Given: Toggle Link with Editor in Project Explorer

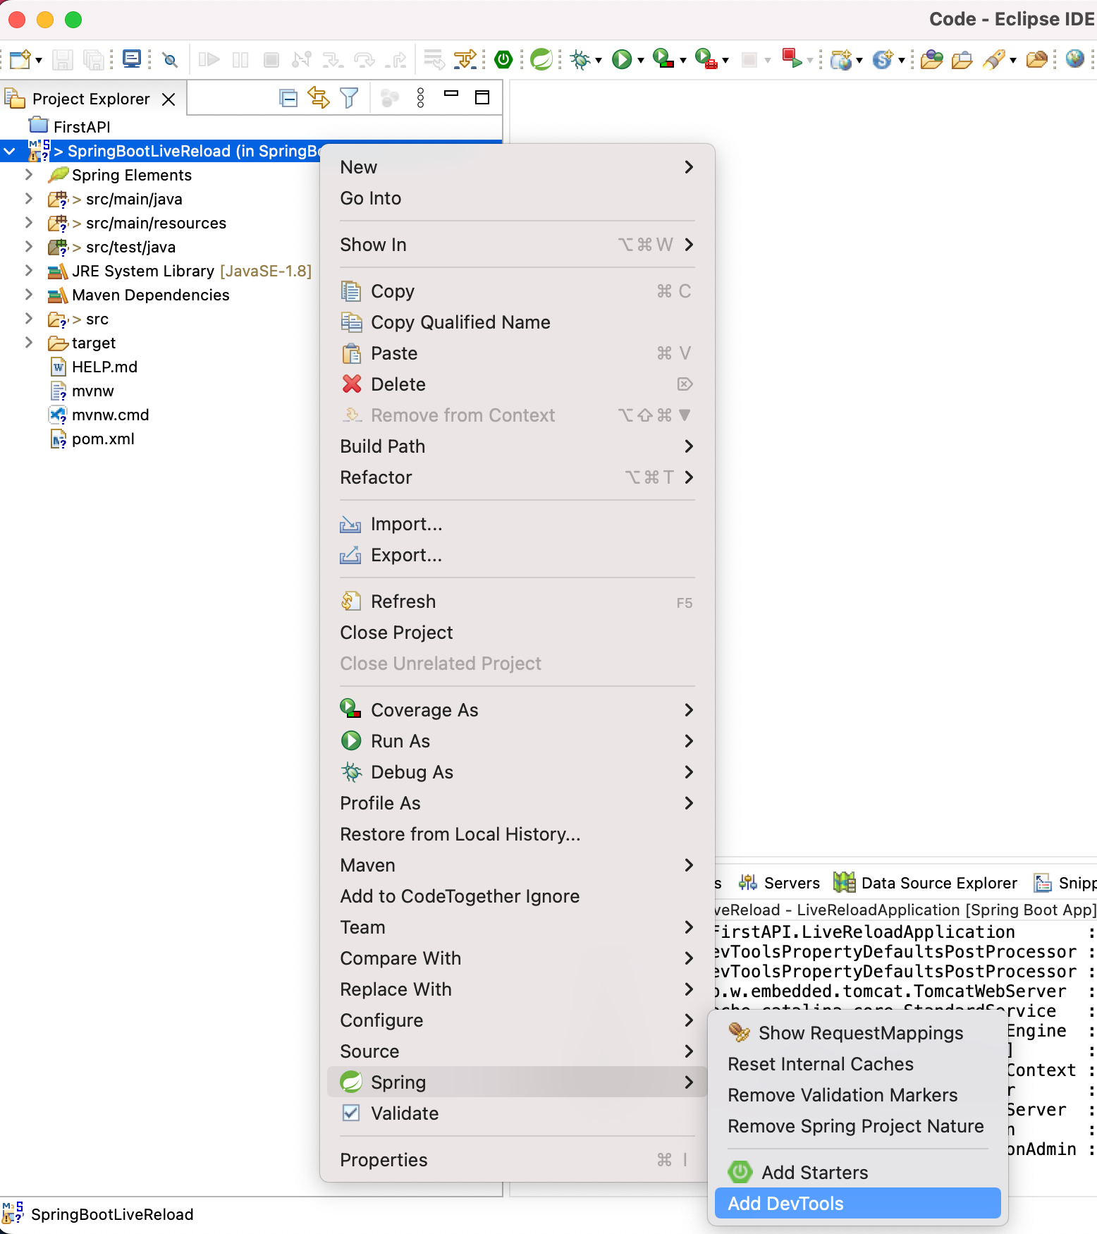Looking at the screenshot, I should [x=319, y=98].
